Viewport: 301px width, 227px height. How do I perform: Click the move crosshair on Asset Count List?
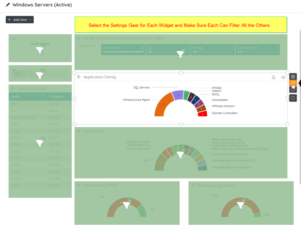(13, 88)
